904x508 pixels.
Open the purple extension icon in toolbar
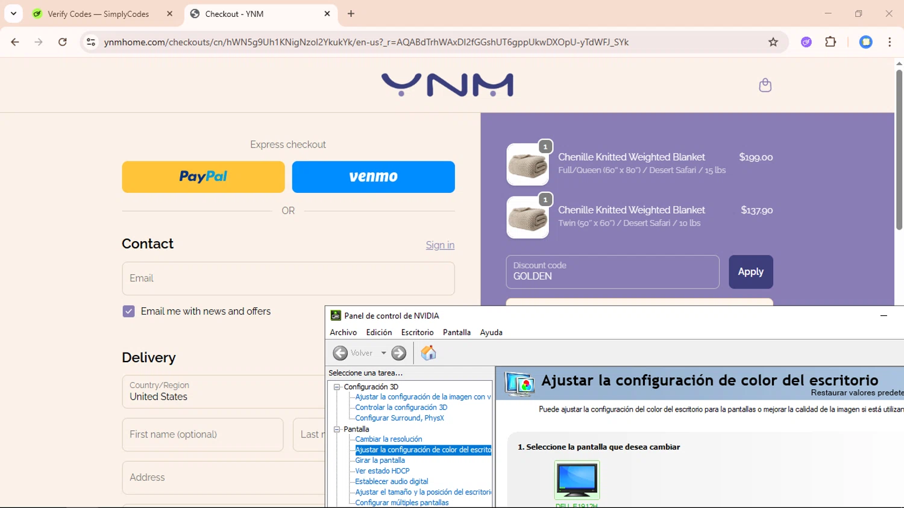806,42
